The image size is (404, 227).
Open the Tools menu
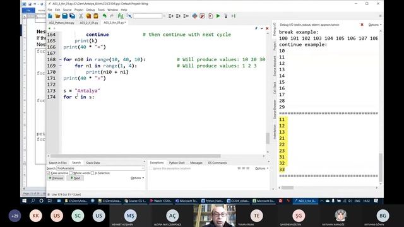[101, 10]
